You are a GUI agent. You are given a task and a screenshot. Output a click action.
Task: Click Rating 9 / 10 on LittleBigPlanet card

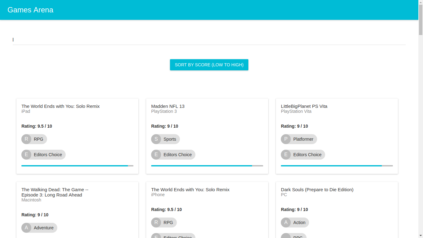294,126
